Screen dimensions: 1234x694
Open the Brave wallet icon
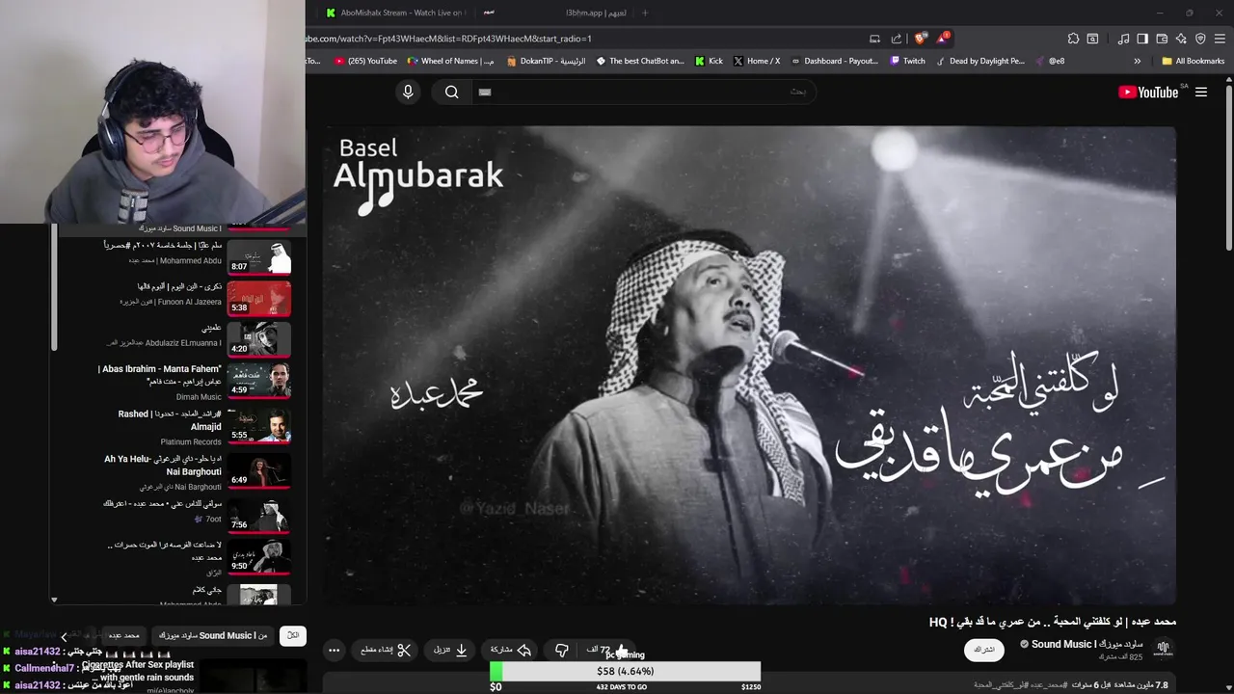1162,39
